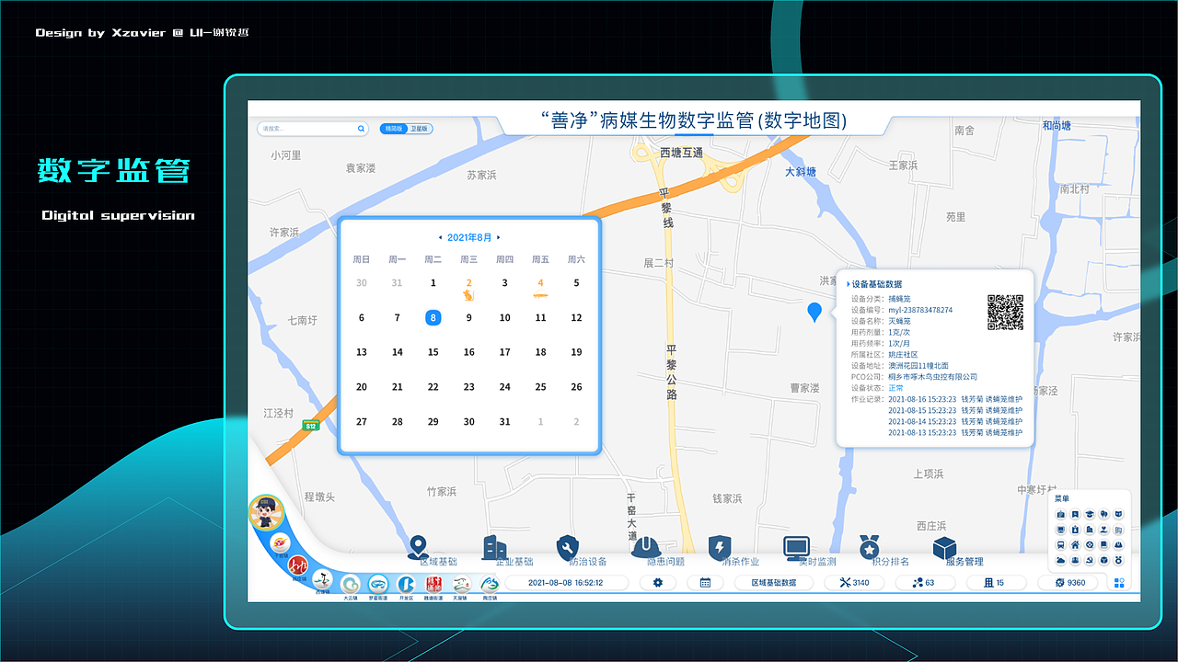Select the 天凝镇 town icon

[x=462, y=584]
